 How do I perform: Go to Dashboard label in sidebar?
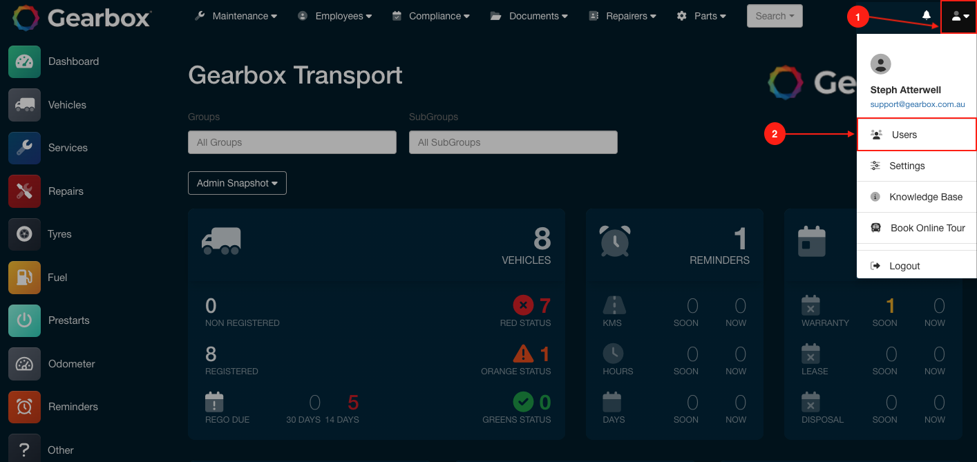[x=73, y=61]
